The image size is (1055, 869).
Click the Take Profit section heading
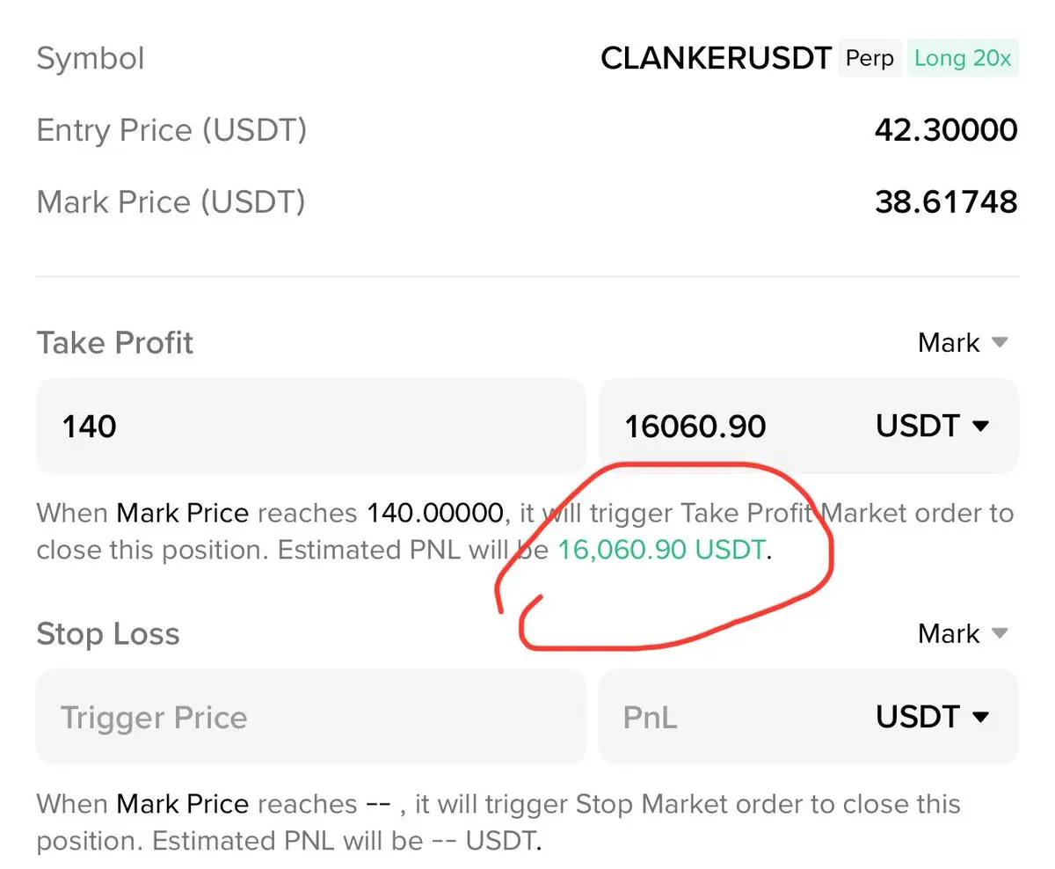(x=115, y=342)
